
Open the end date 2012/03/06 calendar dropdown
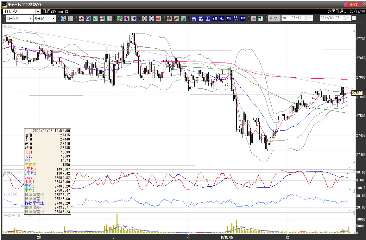tap(346, 18)
